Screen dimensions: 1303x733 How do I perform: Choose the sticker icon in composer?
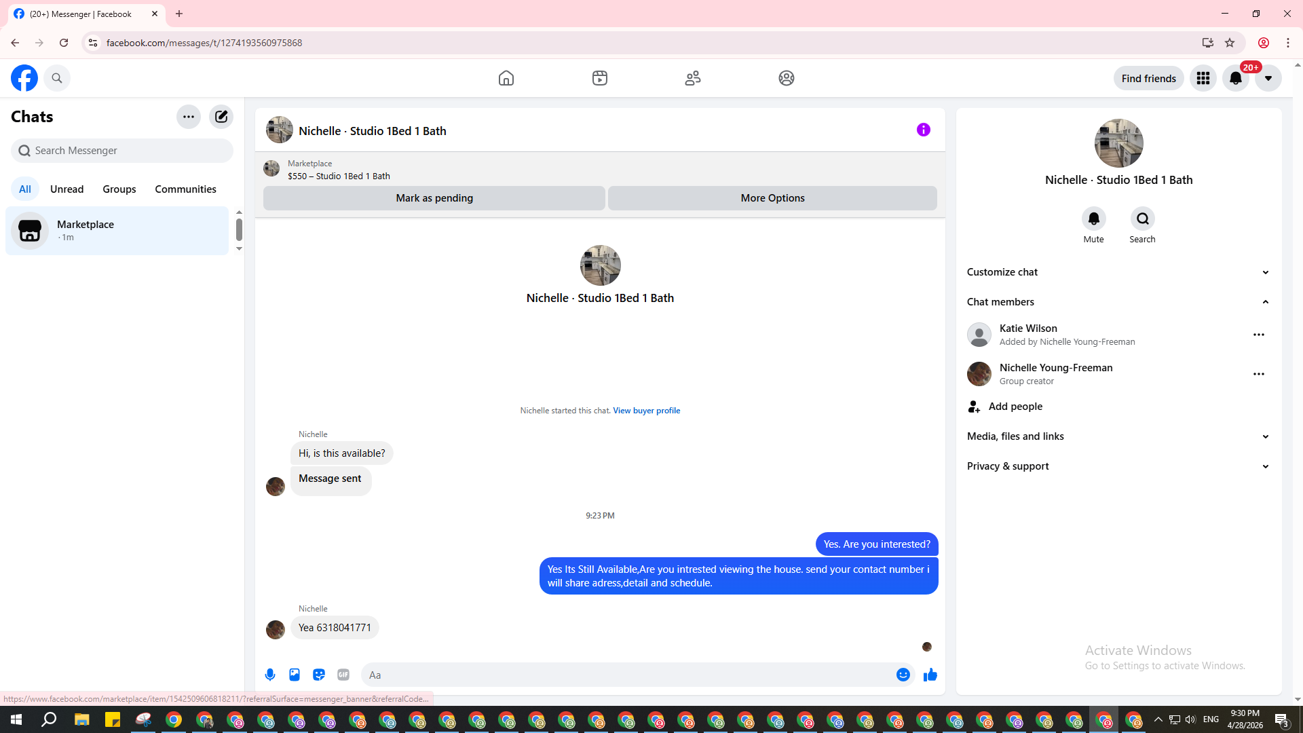319,675
